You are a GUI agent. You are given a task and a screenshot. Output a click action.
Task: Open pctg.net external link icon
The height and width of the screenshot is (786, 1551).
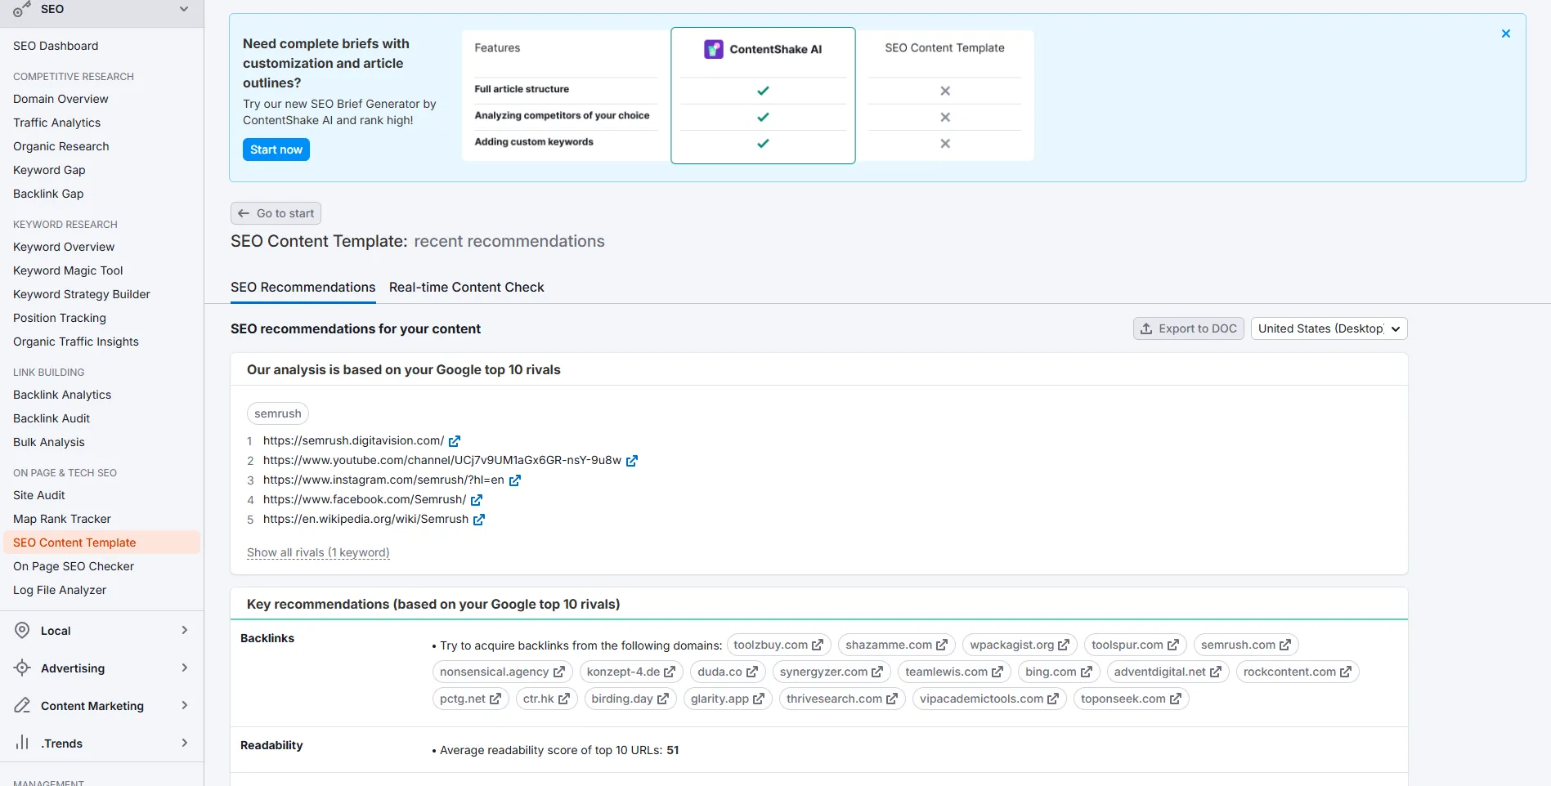495,699
